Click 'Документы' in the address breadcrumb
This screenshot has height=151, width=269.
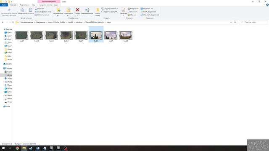click(41, 22)
